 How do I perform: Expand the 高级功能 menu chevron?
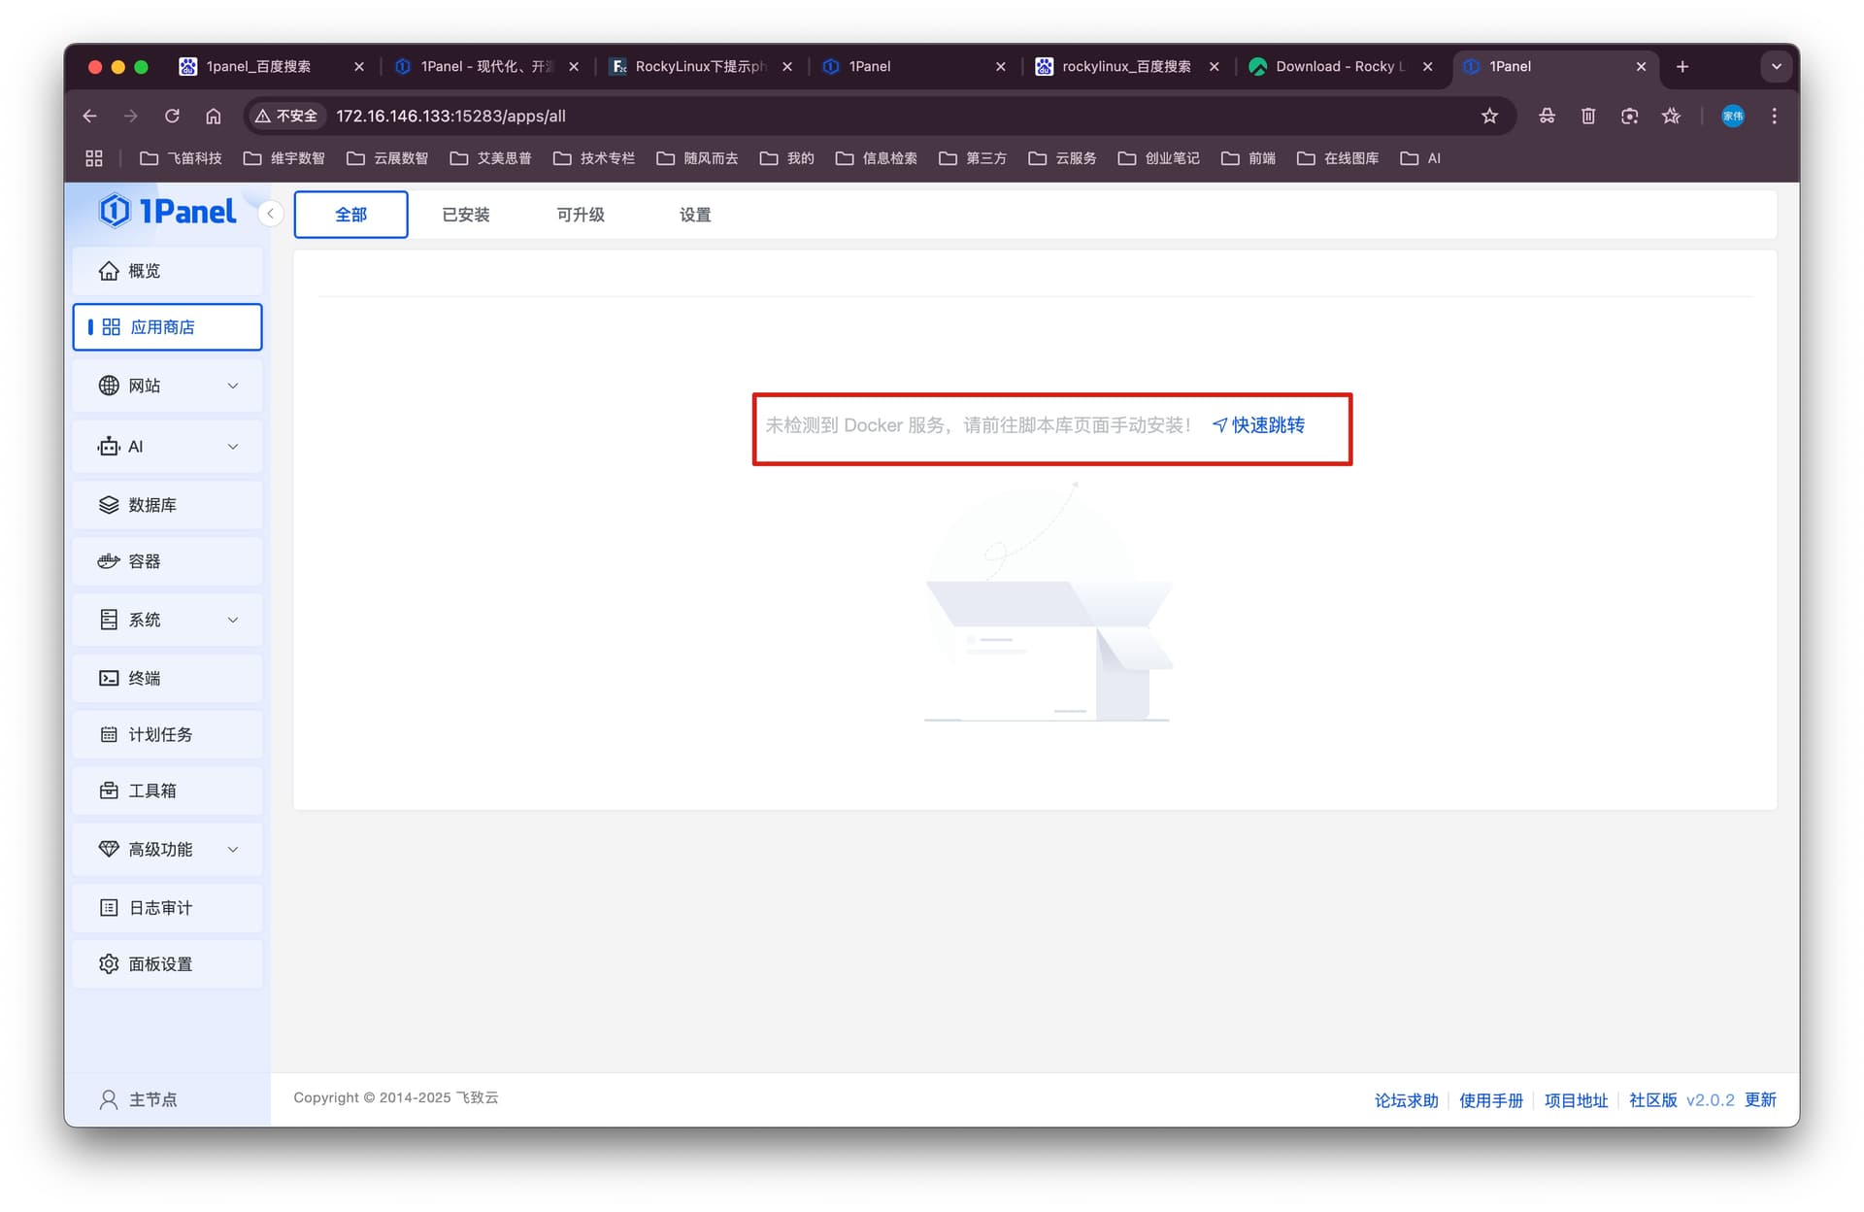[x=233, y=849]
